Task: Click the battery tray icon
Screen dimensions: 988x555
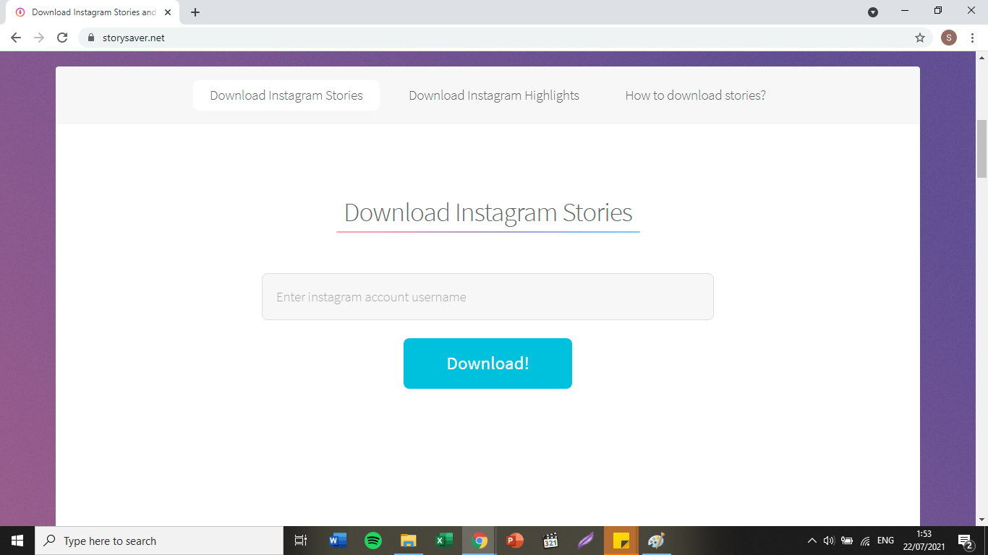Action: pyautogui.click(x=847, y=541)
